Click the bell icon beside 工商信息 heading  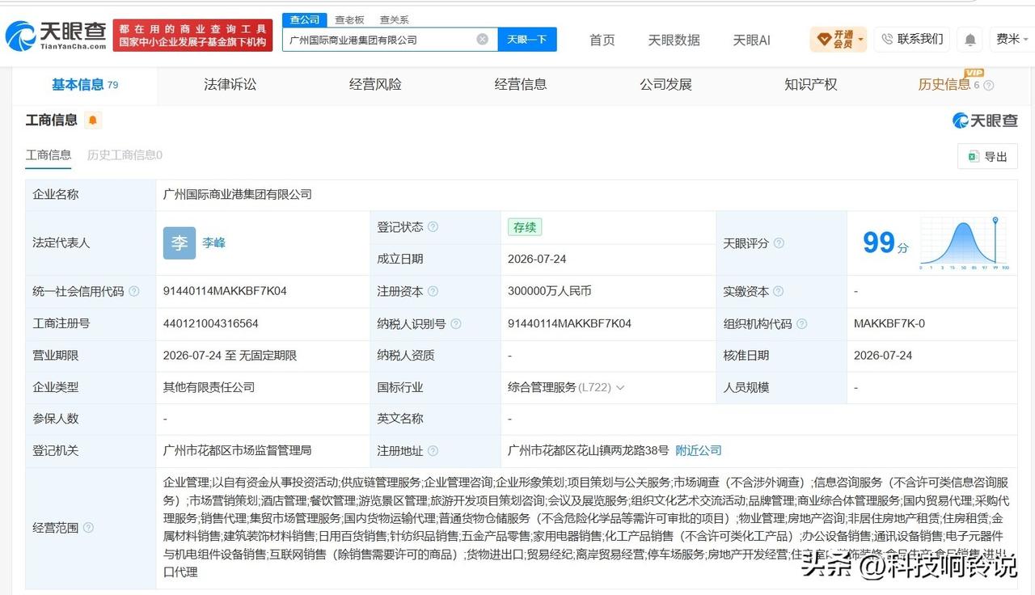93,120
